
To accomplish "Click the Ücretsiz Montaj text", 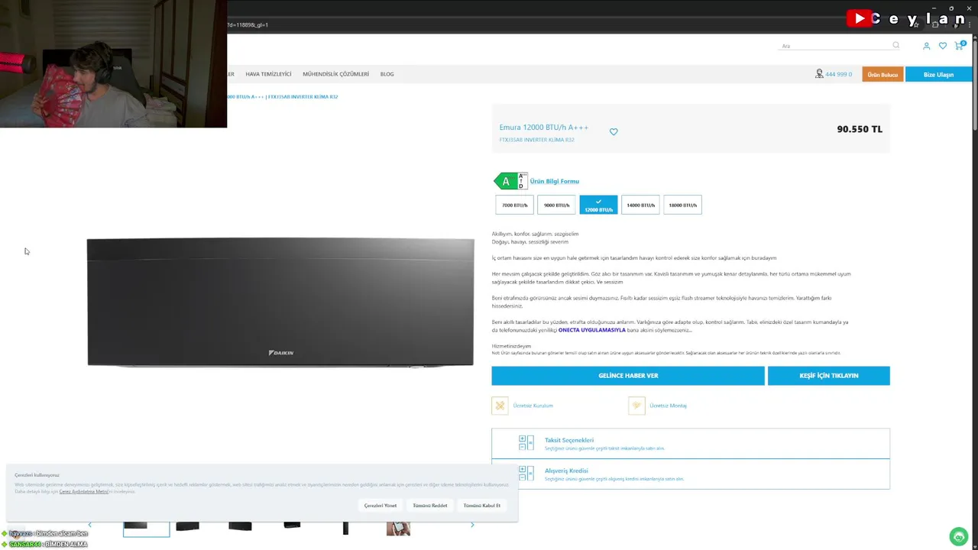I will point(669,406).
